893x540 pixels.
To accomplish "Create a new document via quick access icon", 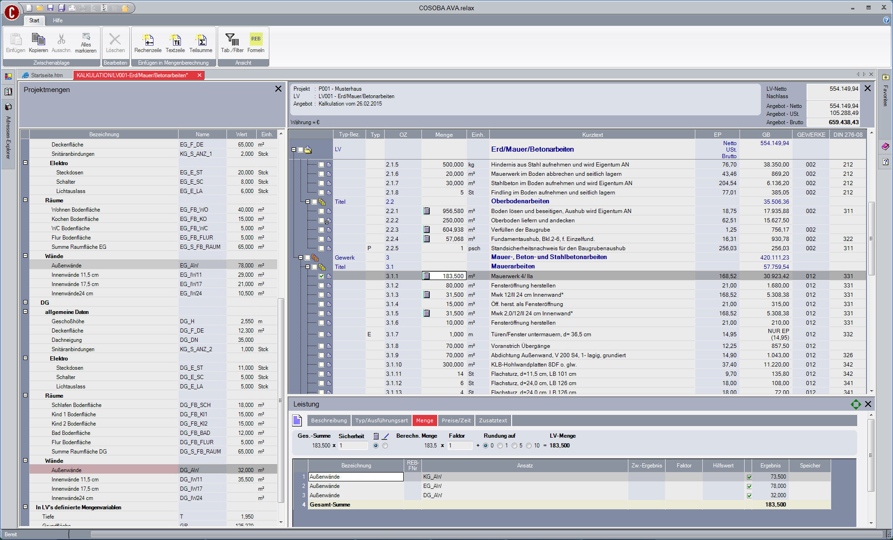I will (29, 8).
